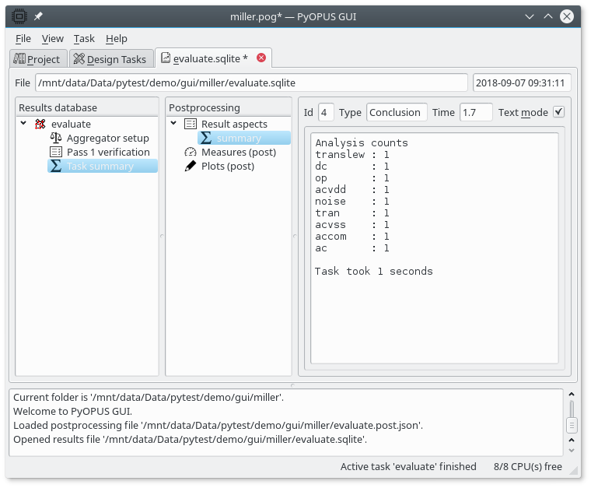Switch to the Design Tasks tab
591x488 pixels.
point(110,59)
